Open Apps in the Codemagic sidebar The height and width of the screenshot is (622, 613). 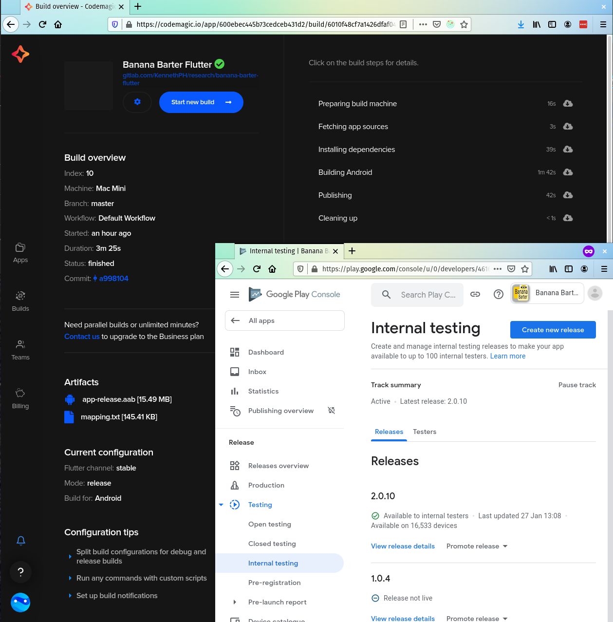tap(20, 253)
